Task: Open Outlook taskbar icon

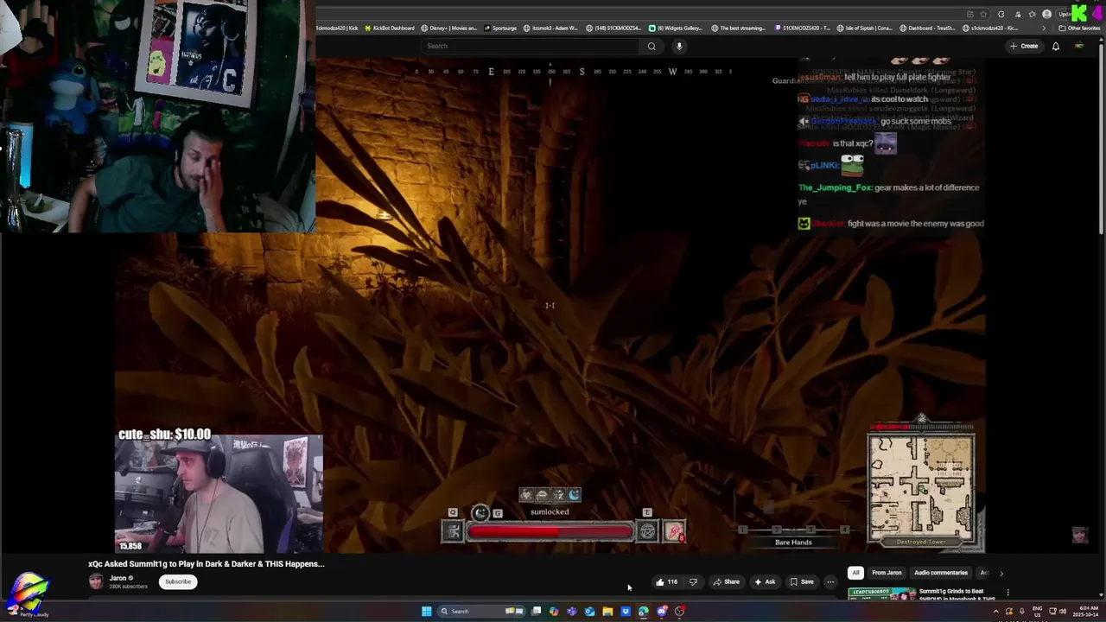Action: tap(590, 612)
